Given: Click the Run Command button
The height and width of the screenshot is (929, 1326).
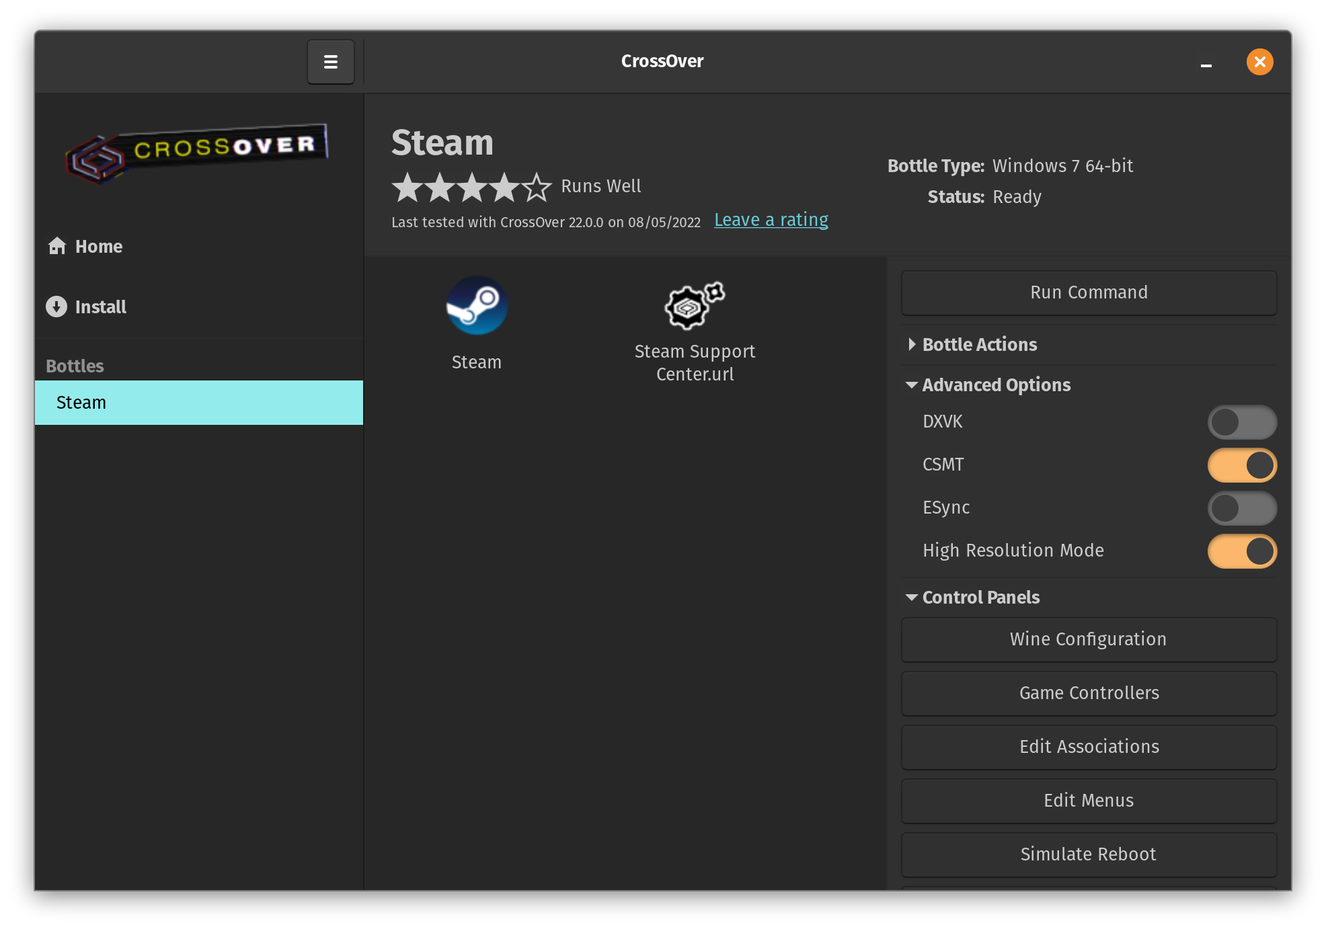Looking at the screenshot, I should (1088, 291).
